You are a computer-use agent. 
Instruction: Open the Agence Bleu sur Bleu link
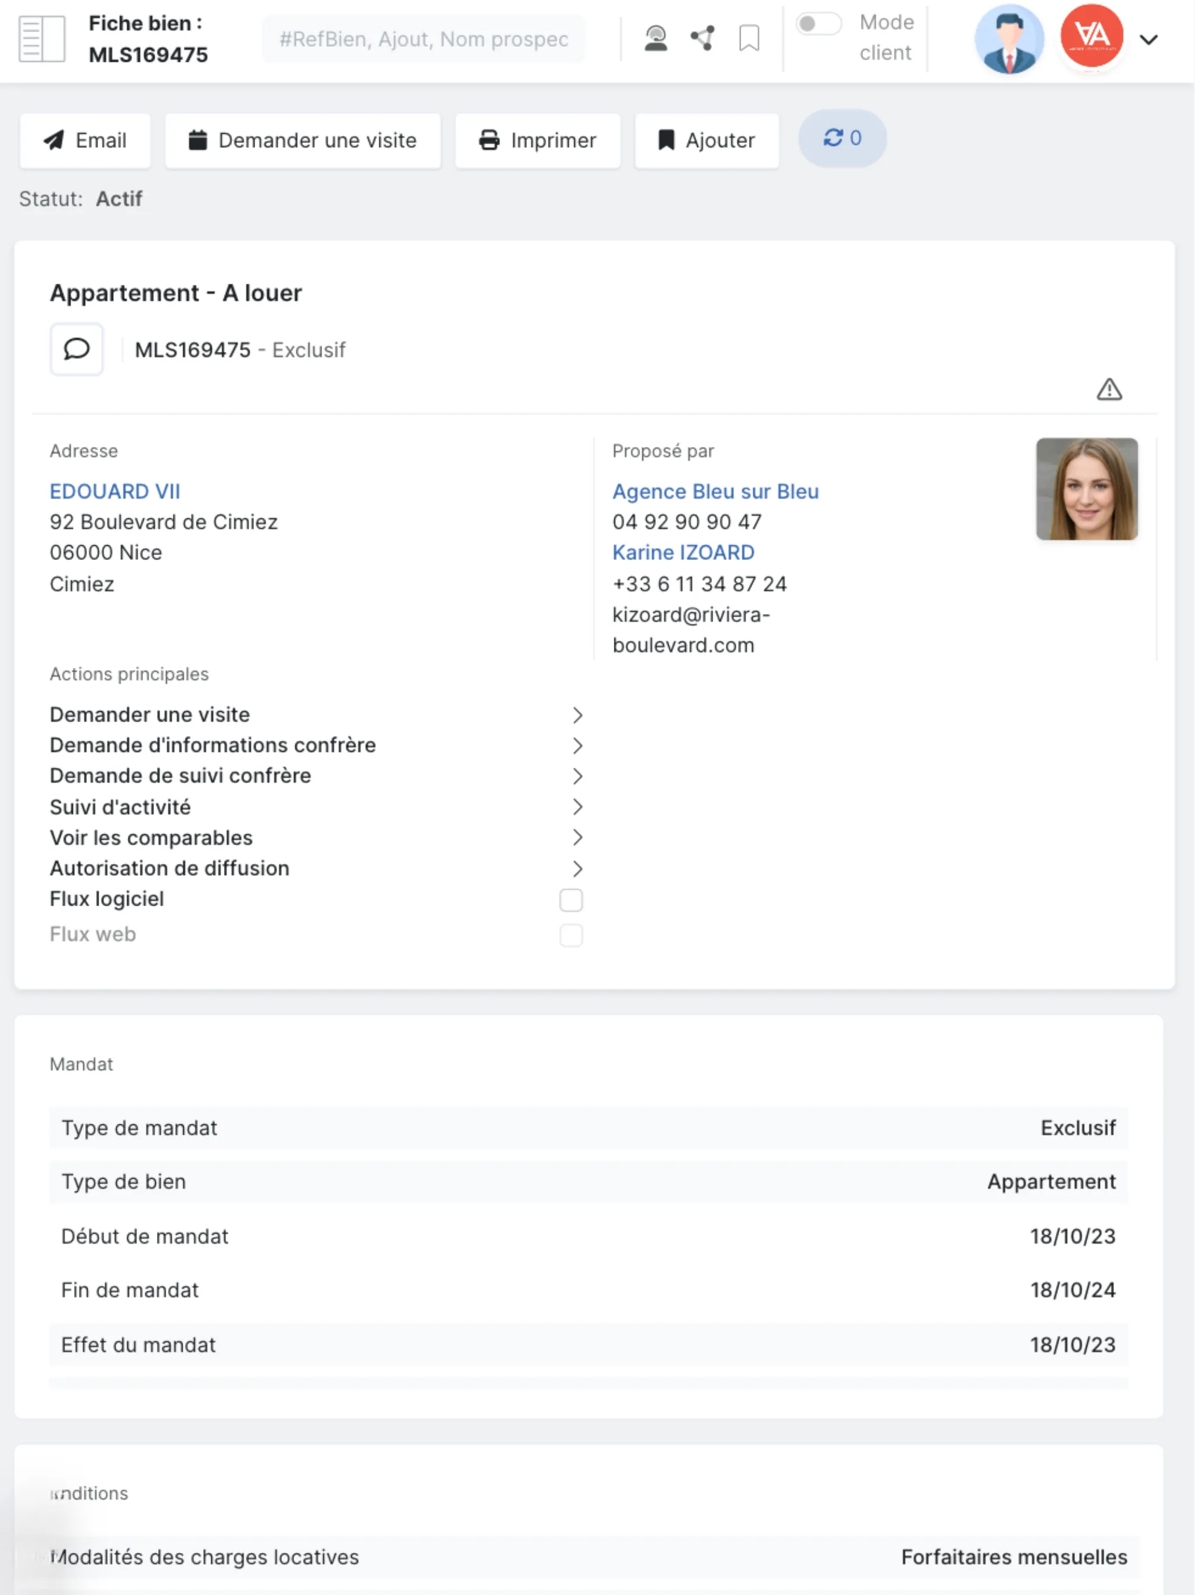tap(715, 491)
